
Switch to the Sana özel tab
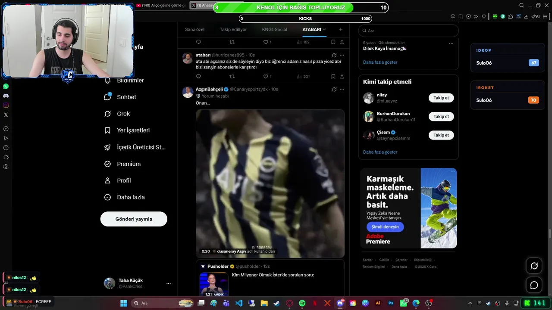click(195, 30)
